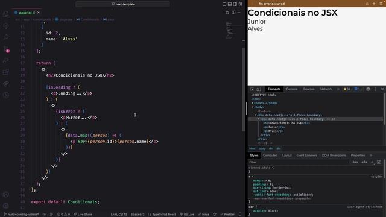
Task: Close the page.tsx editor tab
Action: point(39,13)
